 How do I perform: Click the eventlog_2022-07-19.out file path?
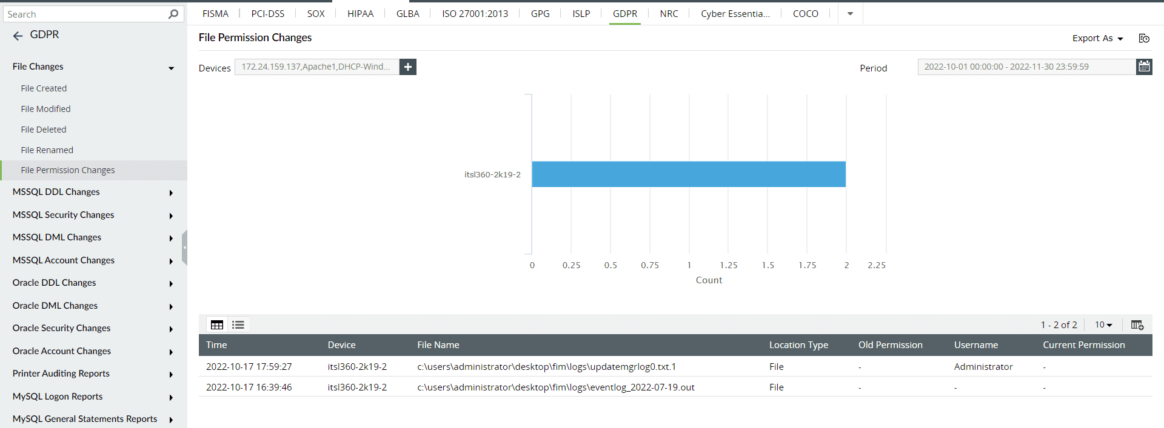click(x=555, y=387)
